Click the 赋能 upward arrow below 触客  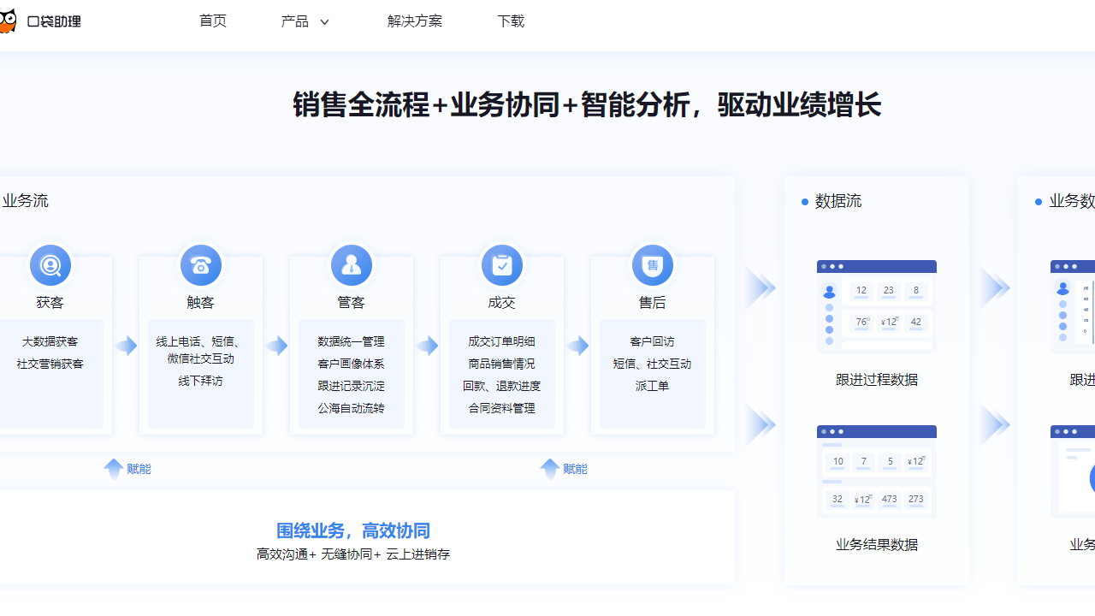pos(113,468)
